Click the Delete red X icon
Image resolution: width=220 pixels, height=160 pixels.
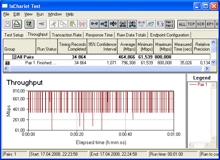(x=82, y=24)
